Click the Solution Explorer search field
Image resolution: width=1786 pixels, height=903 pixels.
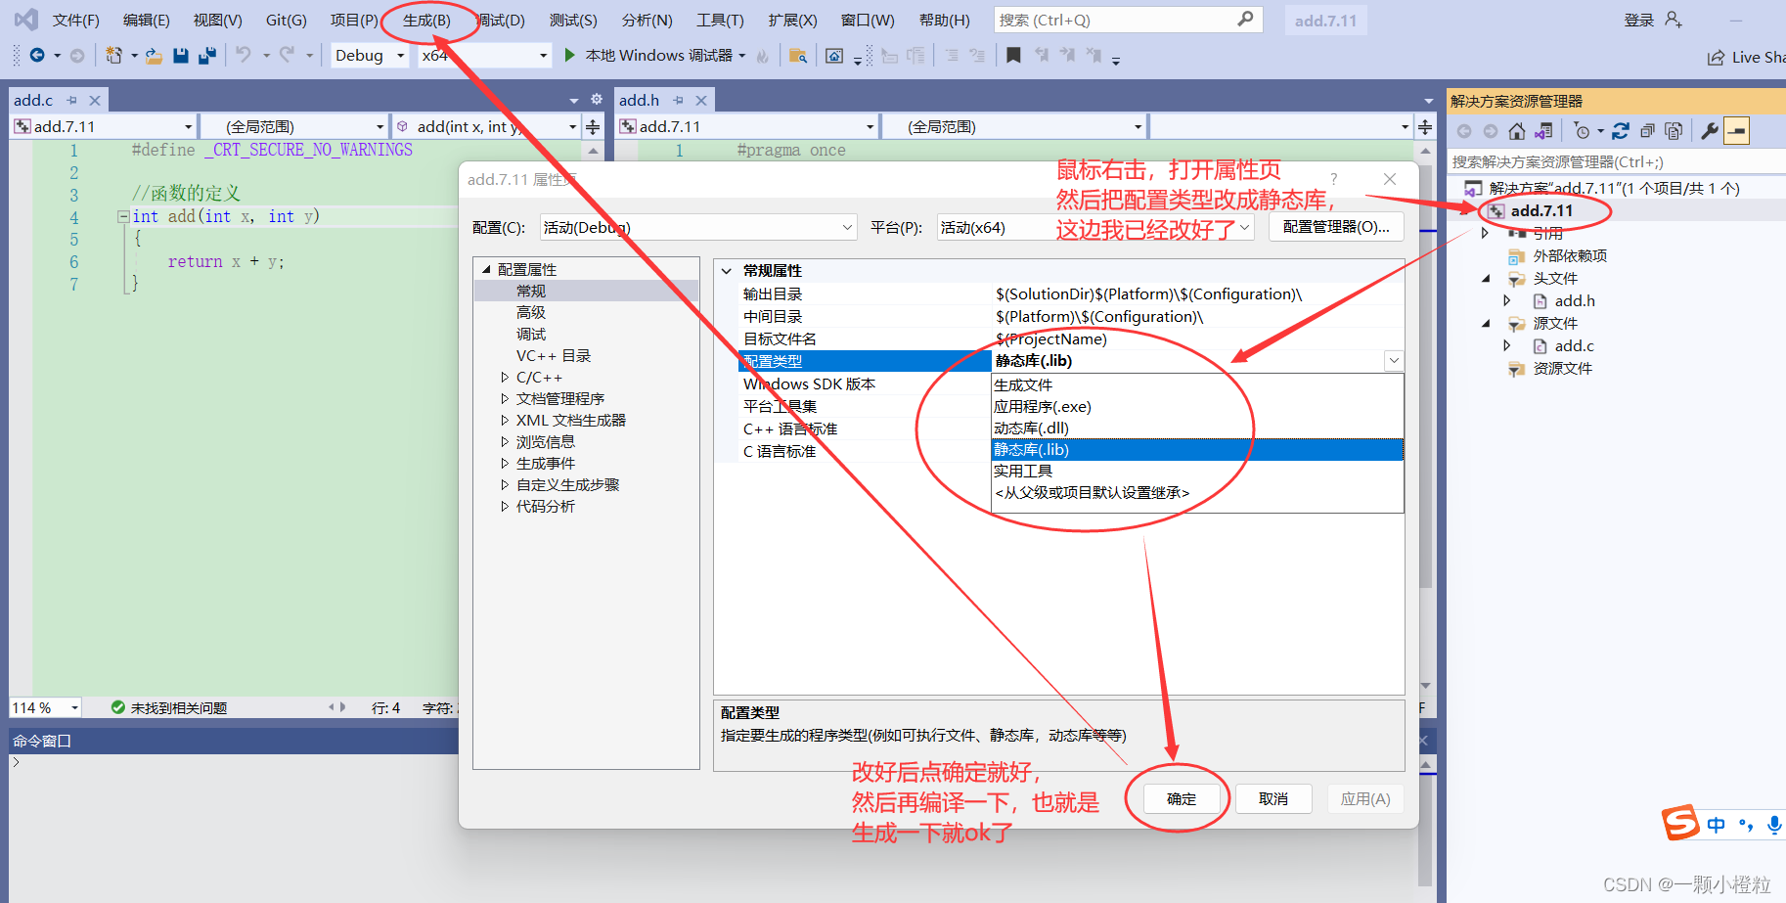coord(1604,162)
